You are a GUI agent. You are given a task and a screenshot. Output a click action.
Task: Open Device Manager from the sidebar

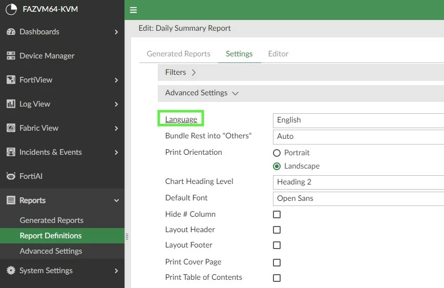tap(62, 55)
